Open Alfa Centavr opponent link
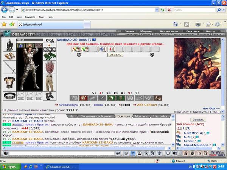 click(x=147, y=105)
